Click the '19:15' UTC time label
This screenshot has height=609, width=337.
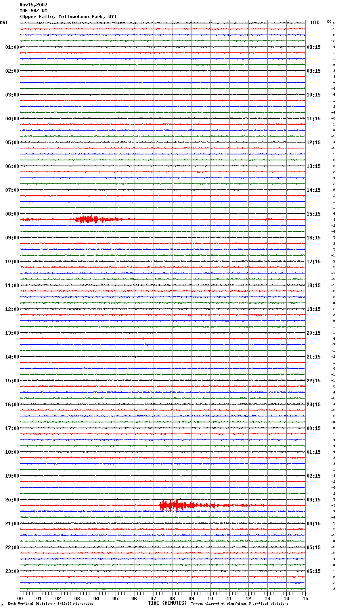tap(314, 309)
